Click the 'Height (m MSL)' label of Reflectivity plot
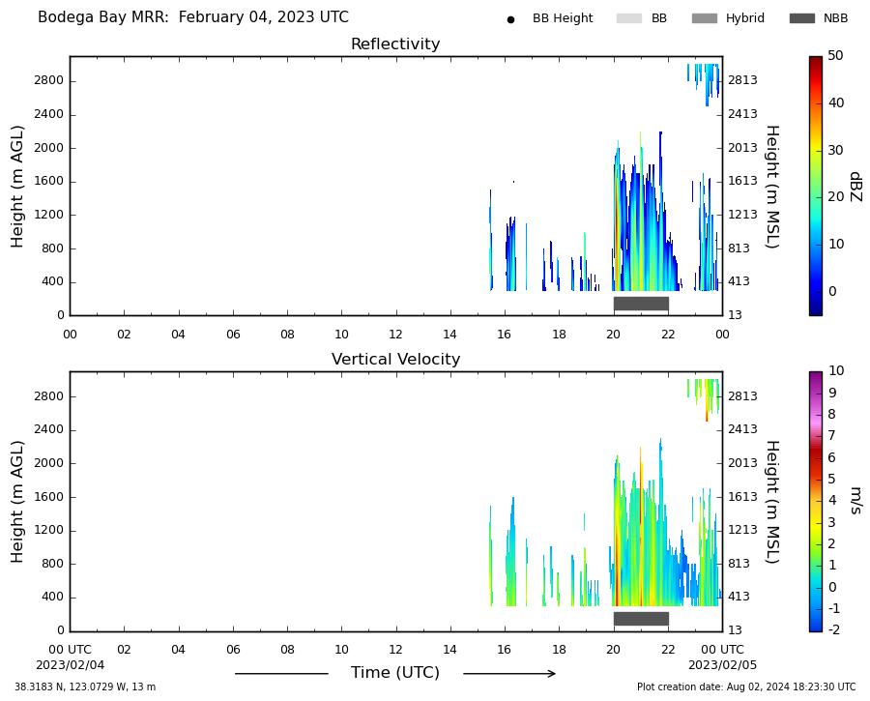This screenshot has width=870, height=701. pyautogui.click(x=773, y=187)
